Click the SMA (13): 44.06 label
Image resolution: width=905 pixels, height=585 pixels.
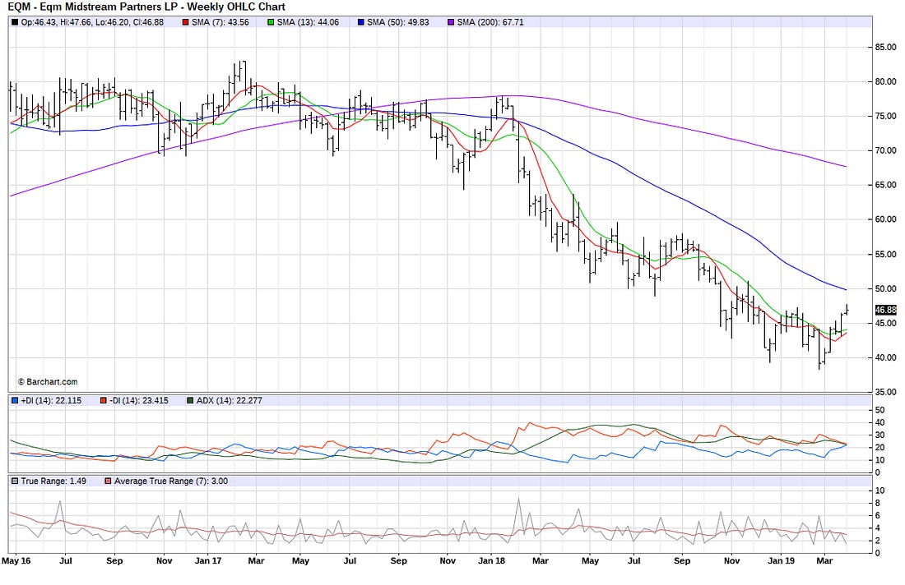click(x=308, y=22)
